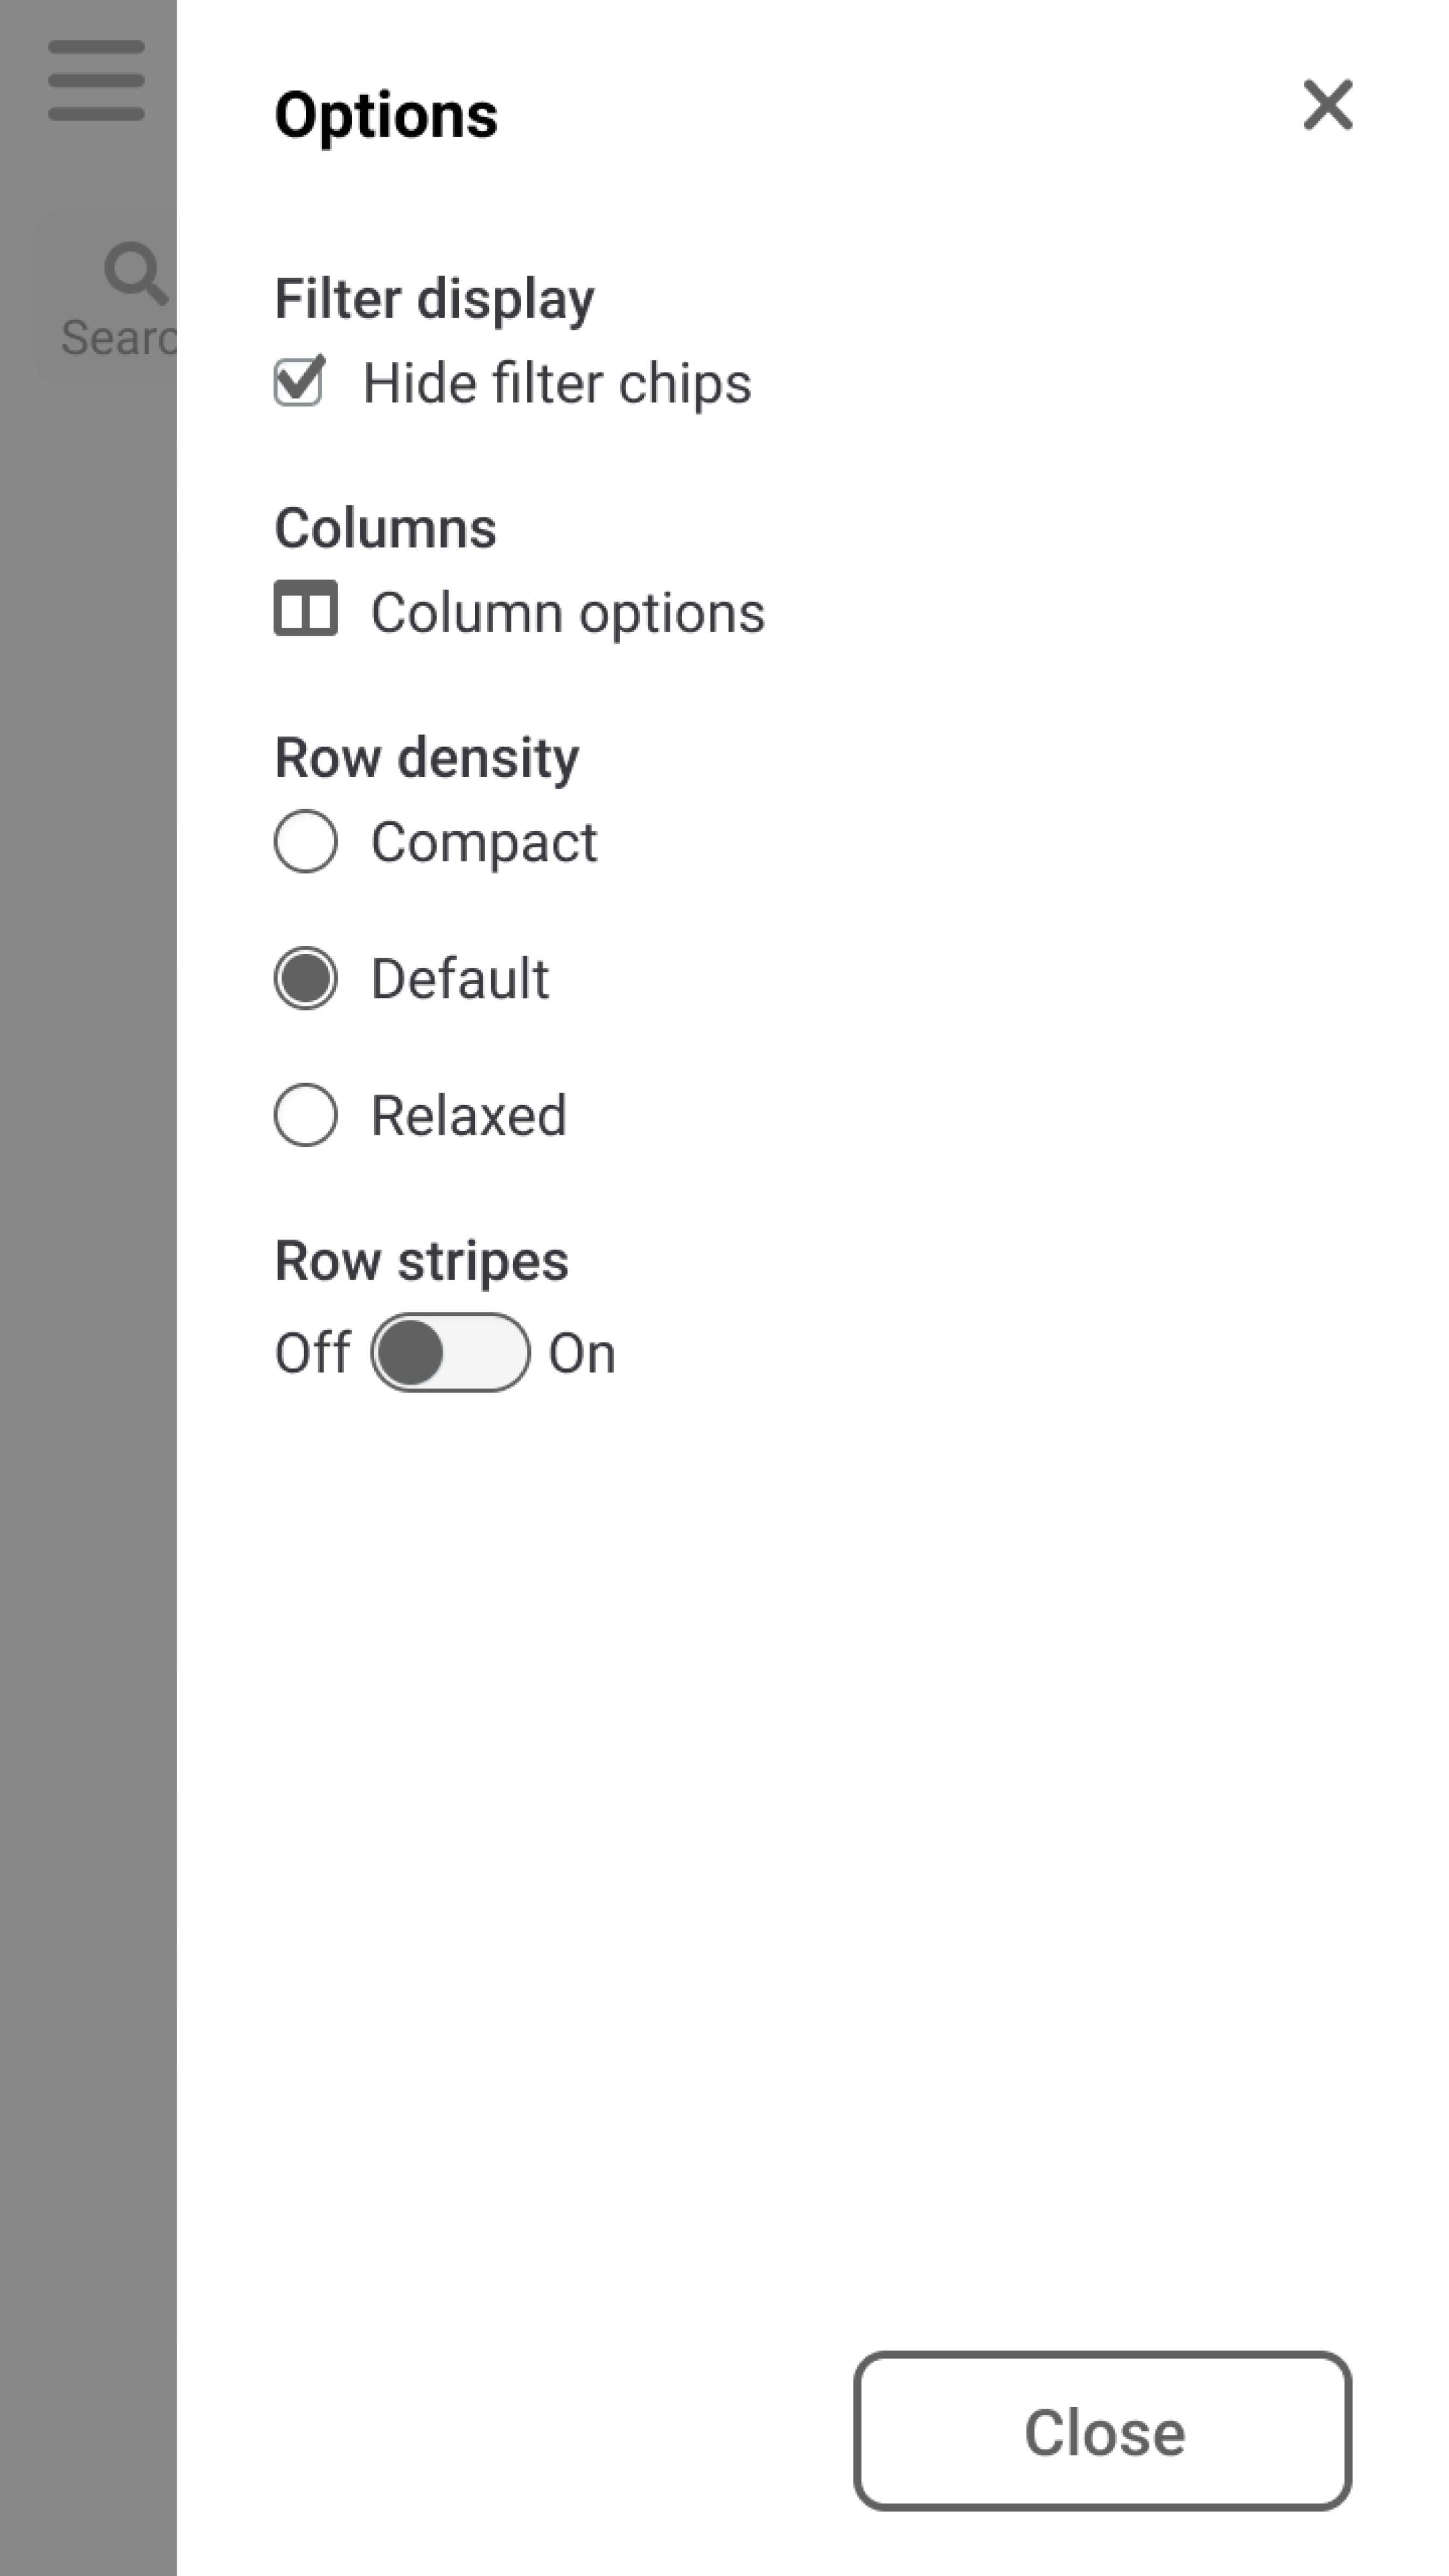Select the Compact radio button circle
The height and width of the screenshot is (2576, 1449).
coord(305,841)
